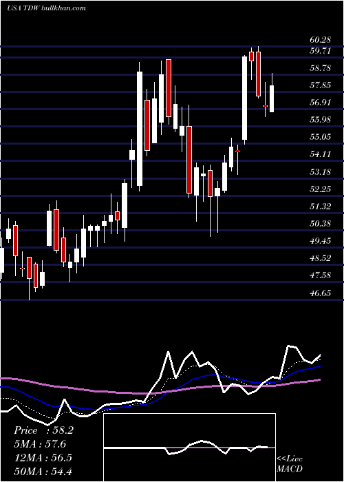Viewport: 344px width, 482px height.
Task: Click the 55.05 price label
Action: point(320,137)
